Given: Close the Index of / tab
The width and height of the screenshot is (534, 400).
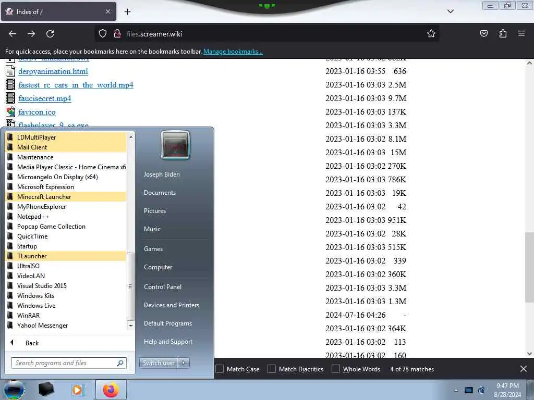Looking at the screenshot, I should tap(107, 11).
